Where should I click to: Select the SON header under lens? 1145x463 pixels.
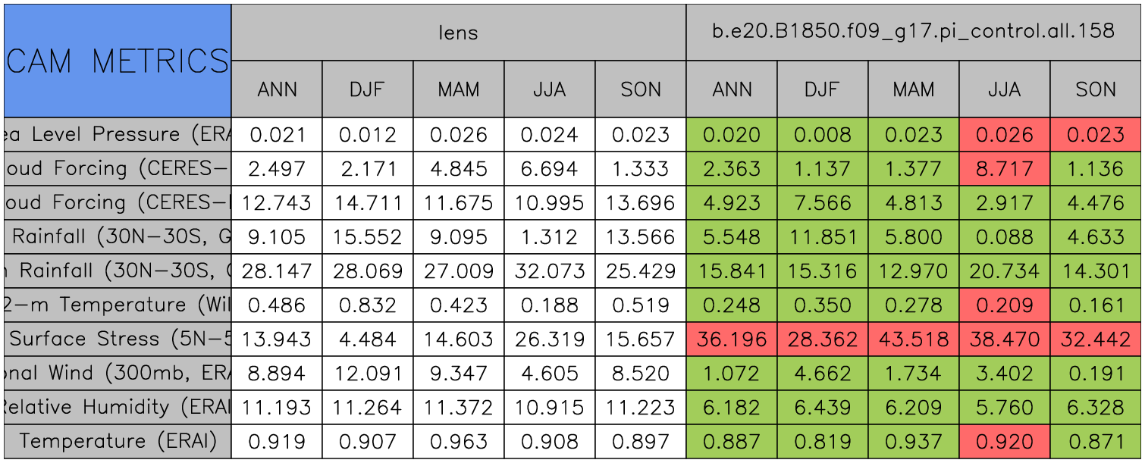tap(641, 89)
